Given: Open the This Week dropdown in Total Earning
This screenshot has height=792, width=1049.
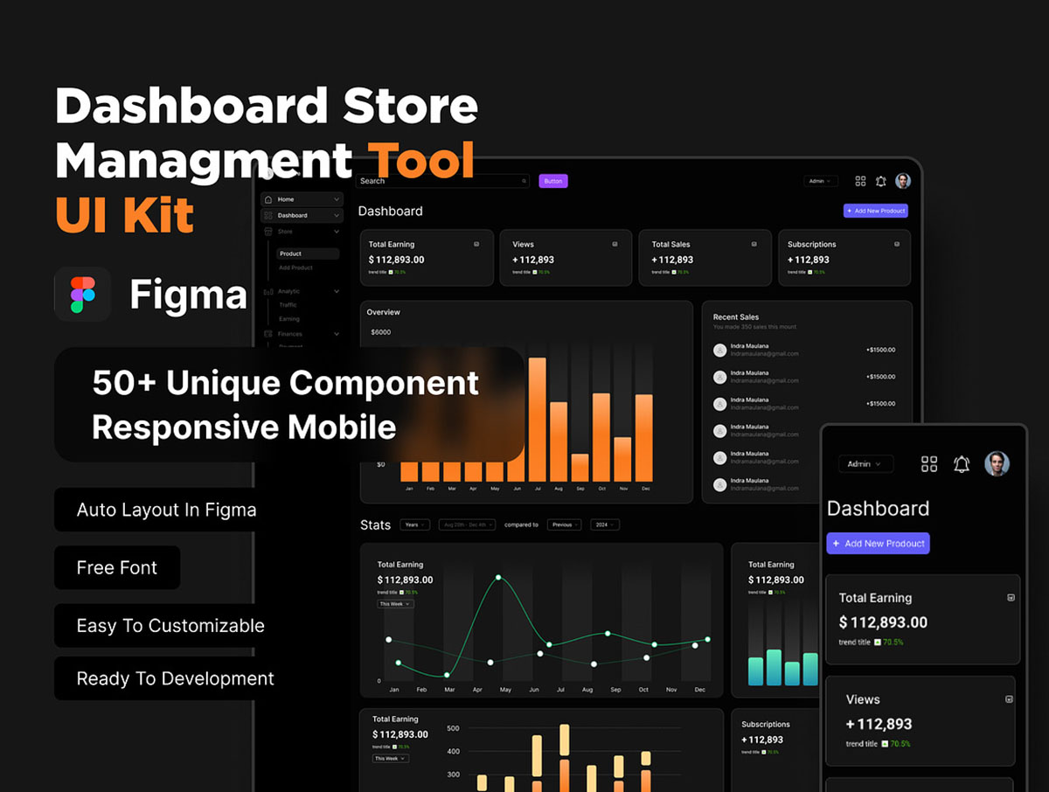Looking at the screenshot, I should click(395, 604).
